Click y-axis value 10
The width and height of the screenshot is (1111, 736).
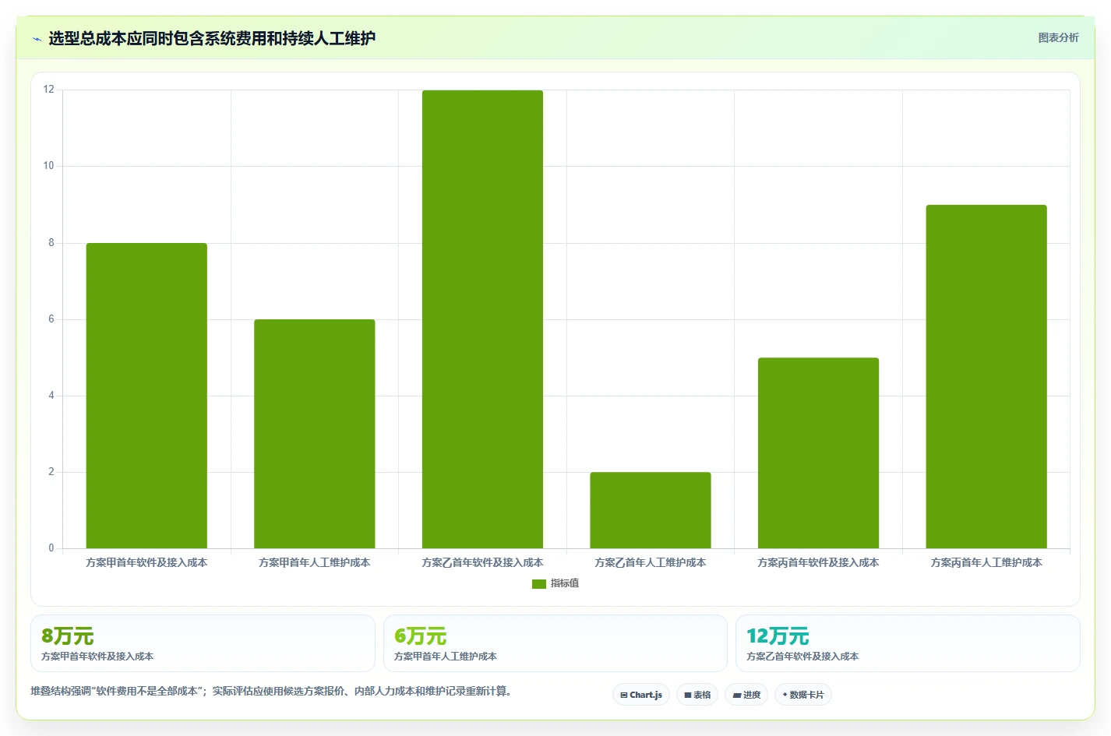(49, 166)
